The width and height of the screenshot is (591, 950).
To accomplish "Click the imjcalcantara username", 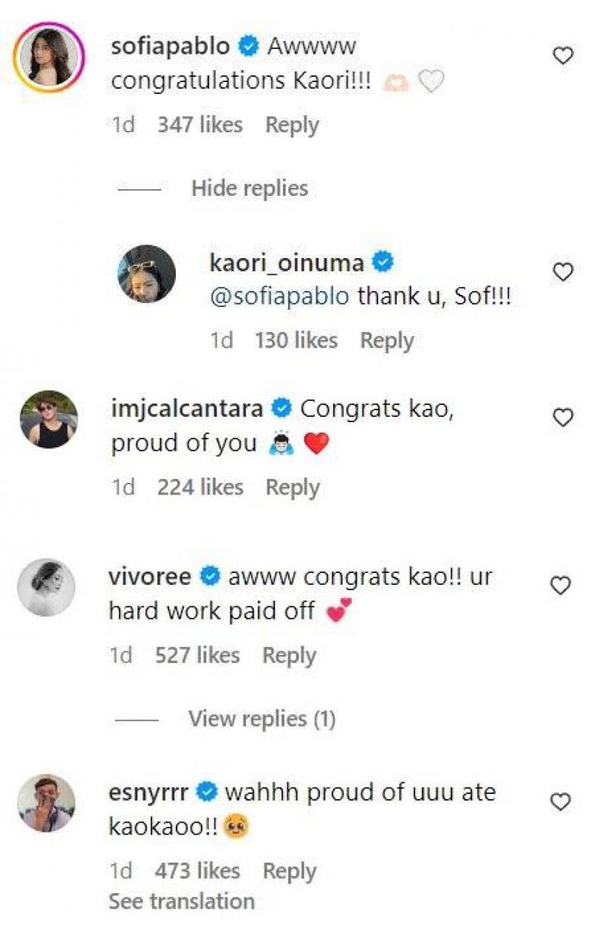I will click(x=187, y=408).
